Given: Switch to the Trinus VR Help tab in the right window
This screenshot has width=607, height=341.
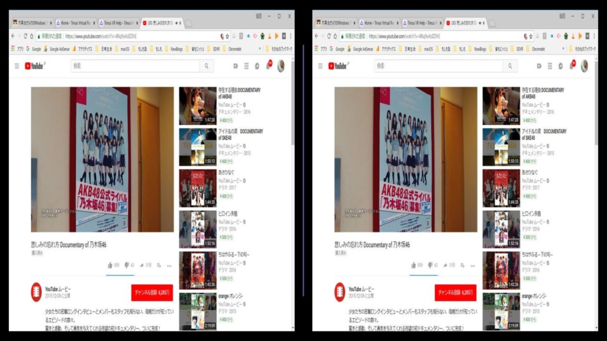Looking at the screenshot, I should (x=422, y=23).
